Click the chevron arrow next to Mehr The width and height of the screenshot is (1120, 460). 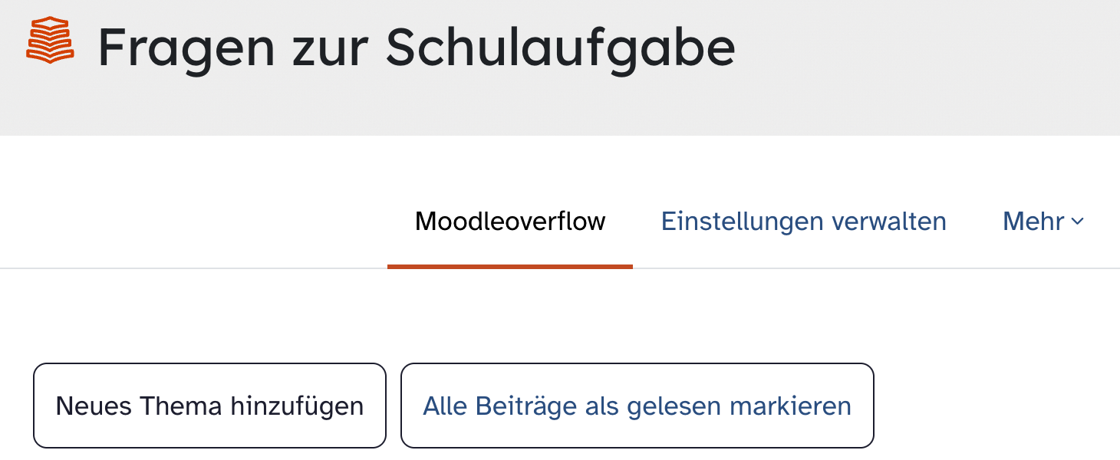tap(1077, 222)
